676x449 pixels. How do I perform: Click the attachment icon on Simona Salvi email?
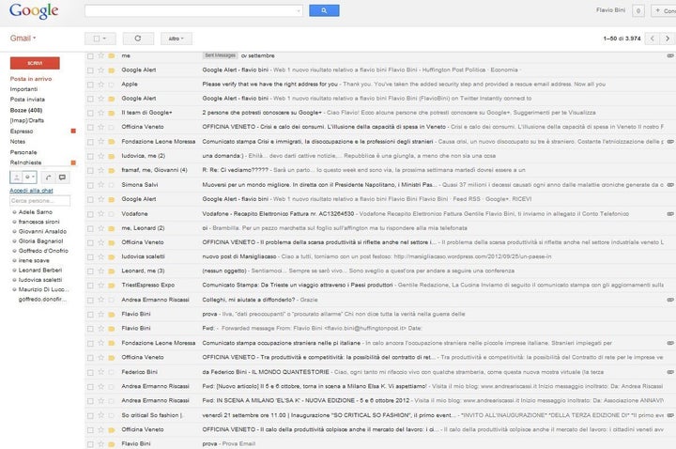(670, 185)
